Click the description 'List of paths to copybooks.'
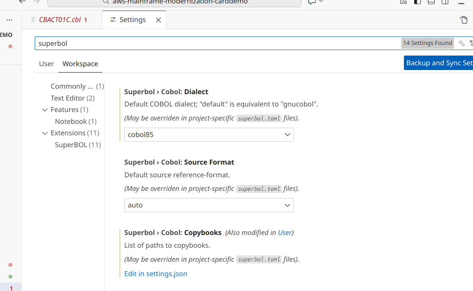The height and width of the screenshot is (291, 473). click(x=167, y=246)
